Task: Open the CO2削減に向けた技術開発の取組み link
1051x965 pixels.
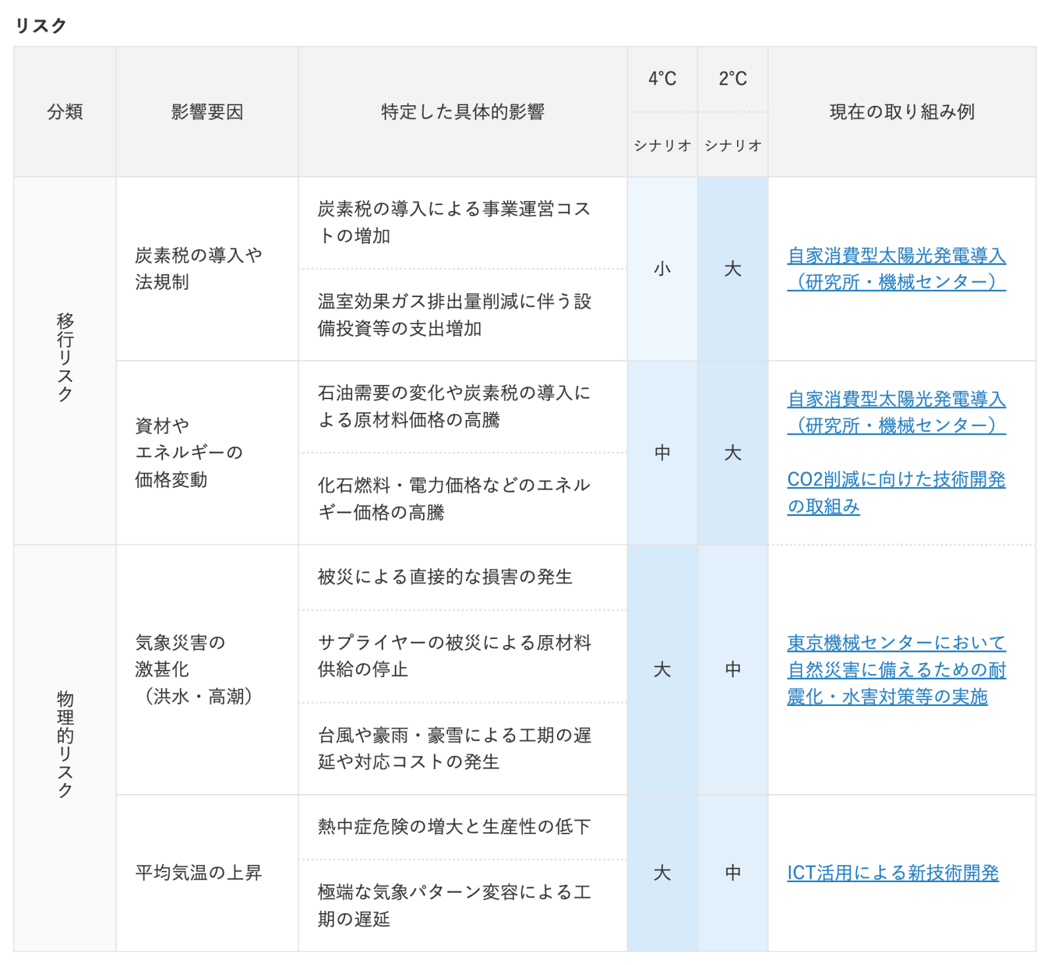Action: 896,493
